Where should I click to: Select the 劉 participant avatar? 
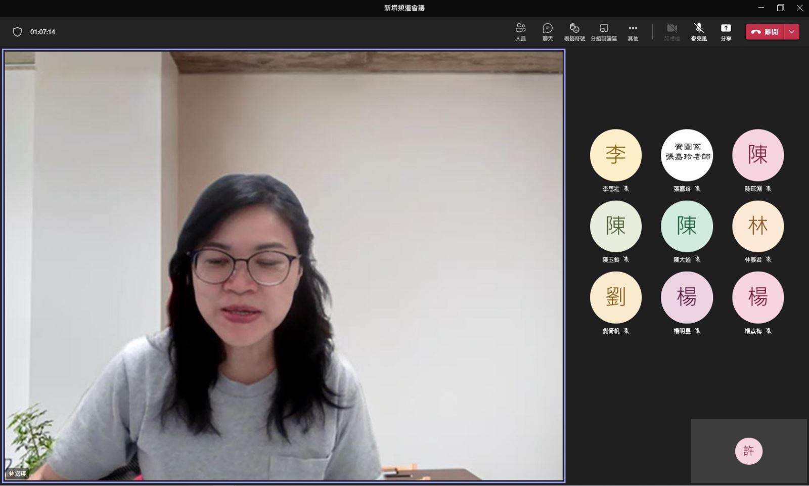615,297
